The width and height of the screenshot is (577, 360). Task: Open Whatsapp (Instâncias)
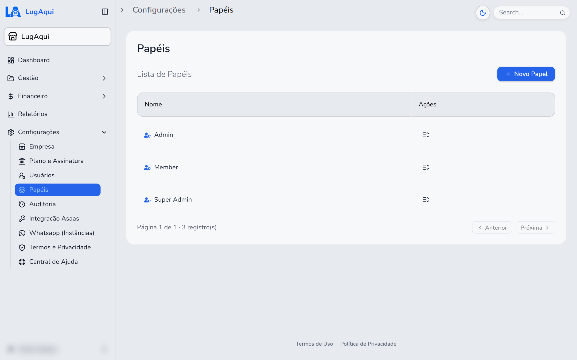[x=57, y=233]
